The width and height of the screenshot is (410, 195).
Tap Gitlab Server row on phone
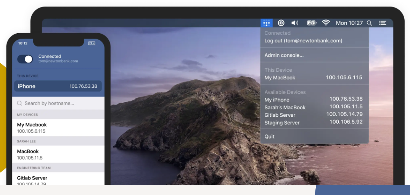coord(58,179)
